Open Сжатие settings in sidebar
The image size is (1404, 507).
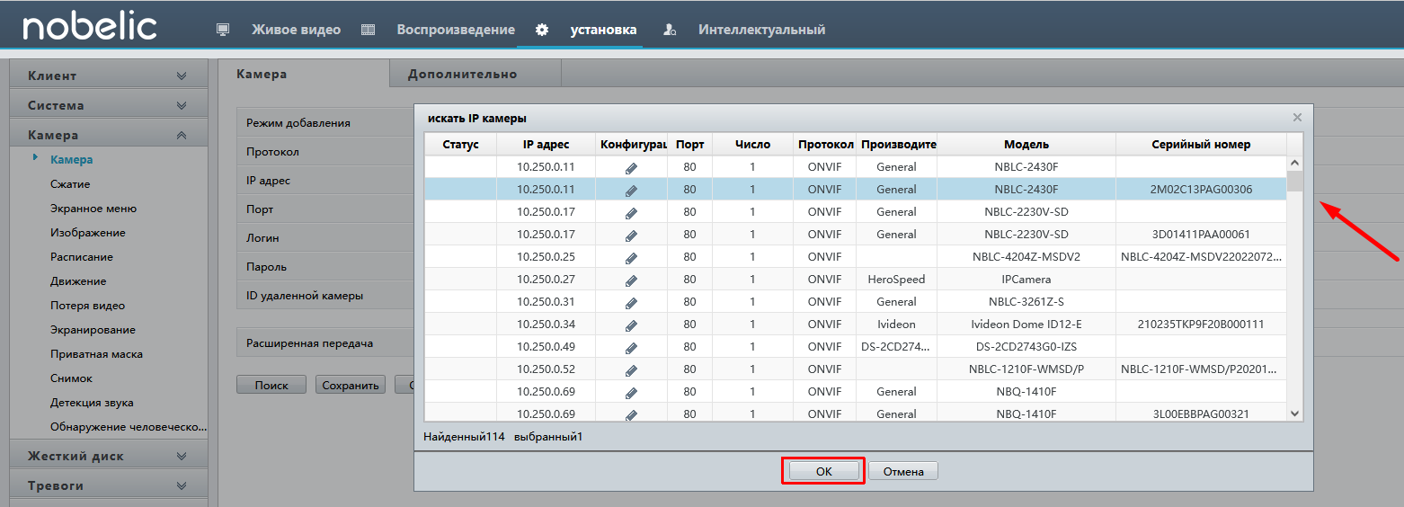[x=70, y=184]
